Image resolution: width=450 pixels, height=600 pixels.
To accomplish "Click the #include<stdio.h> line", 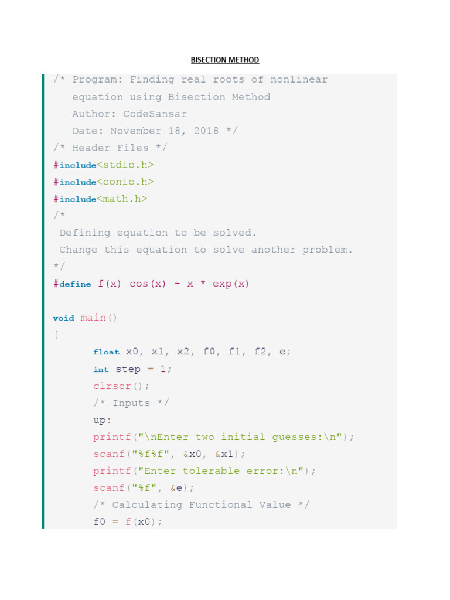I will [103, 165].
